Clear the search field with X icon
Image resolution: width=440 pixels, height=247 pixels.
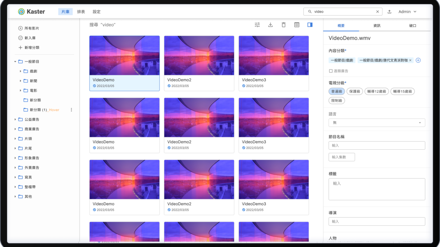(377, 12)
